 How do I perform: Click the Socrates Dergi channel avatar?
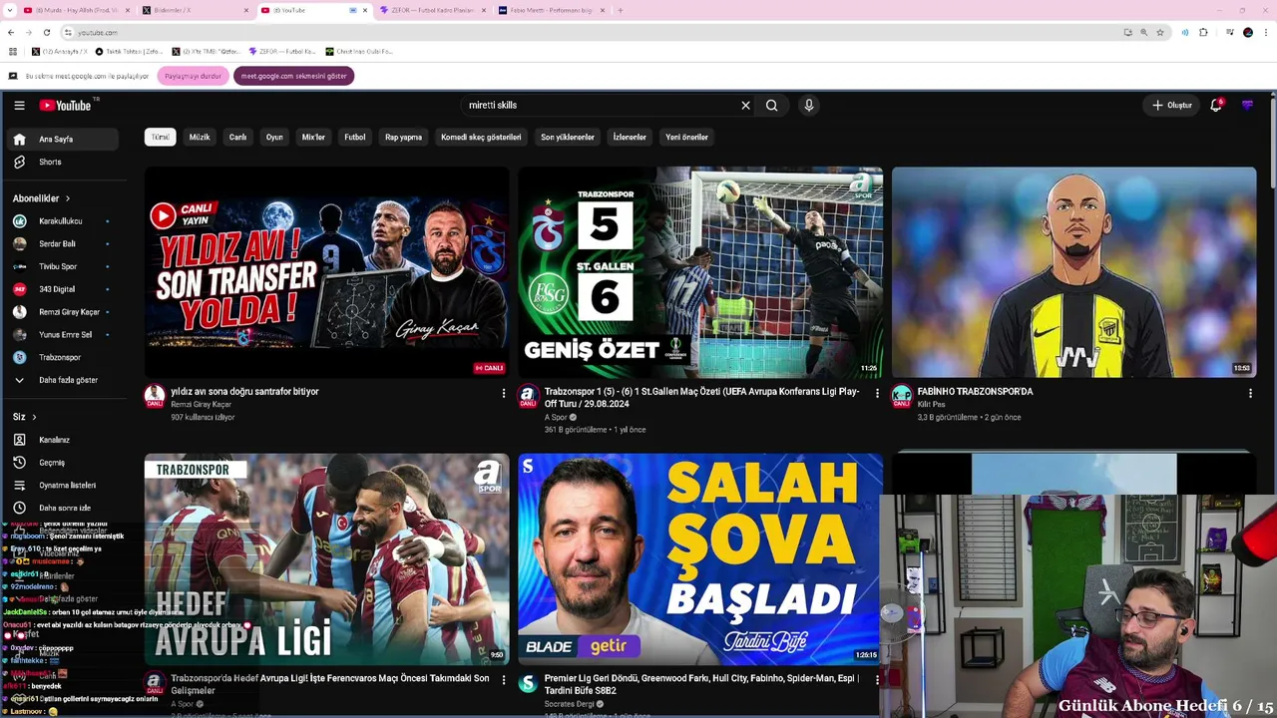[529, 683]
